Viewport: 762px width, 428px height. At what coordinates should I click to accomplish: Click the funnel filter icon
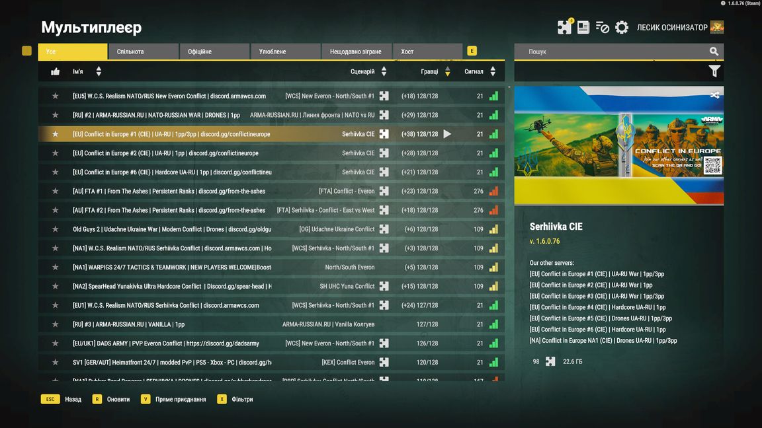[x=714, y=71]
